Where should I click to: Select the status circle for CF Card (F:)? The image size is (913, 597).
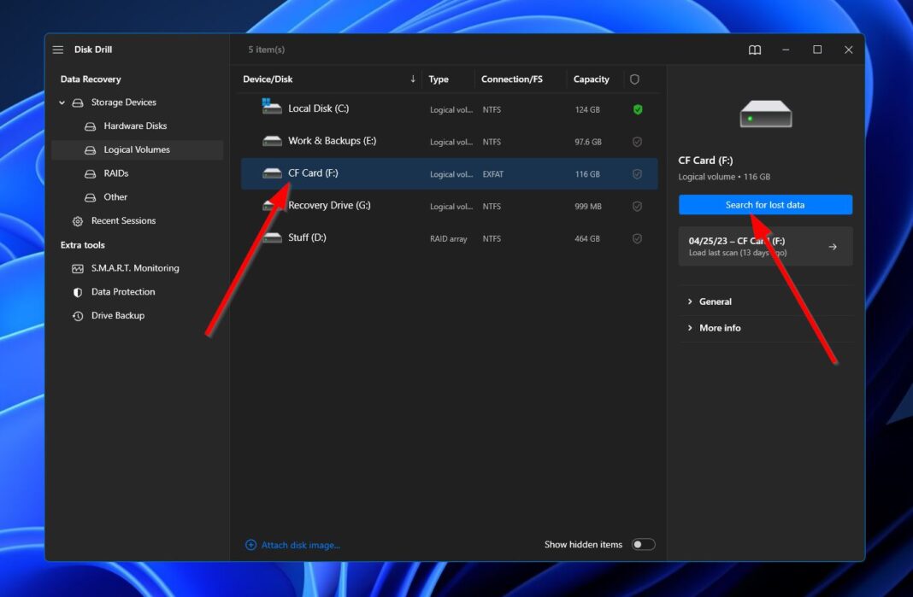point(635,173)
